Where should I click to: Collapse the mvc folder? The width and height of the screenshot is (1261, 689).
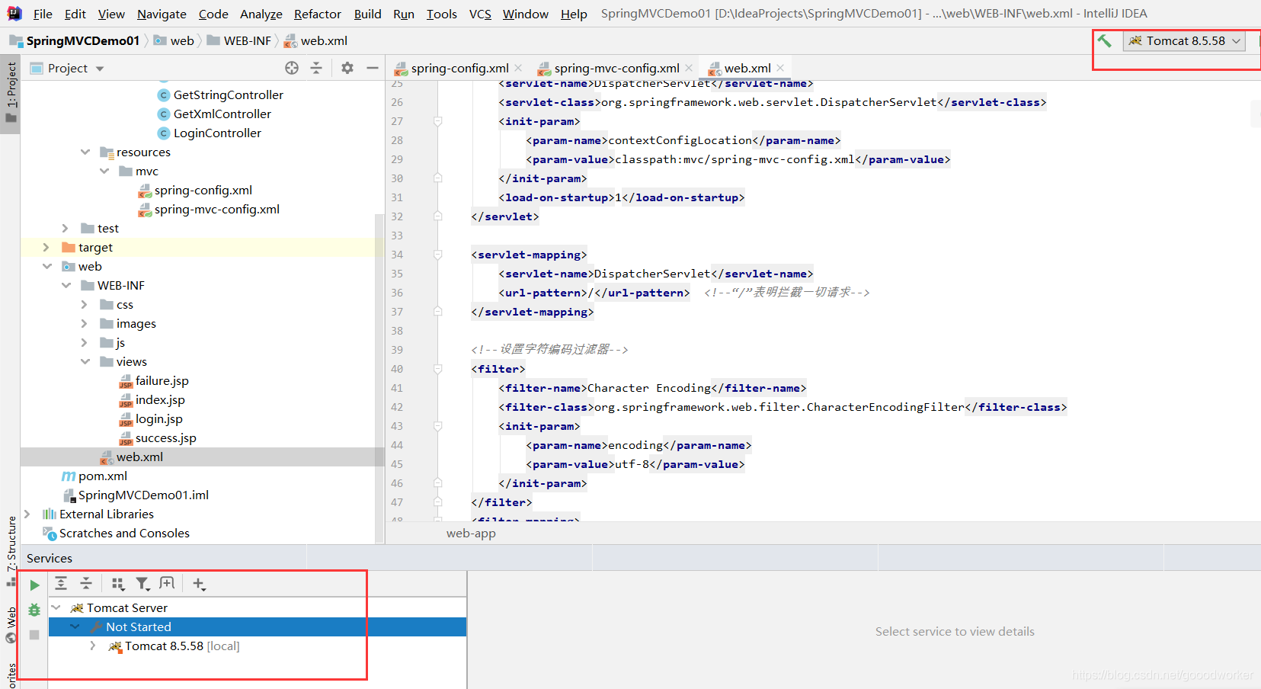[104, 171]
